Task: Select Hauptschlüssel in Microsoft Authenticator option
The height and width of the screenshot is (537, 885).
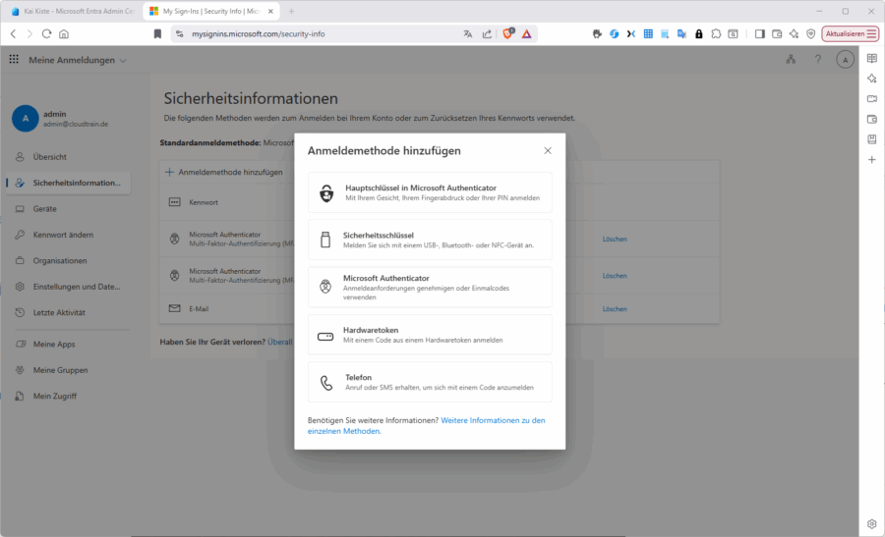Action: [x=430, y=192]
